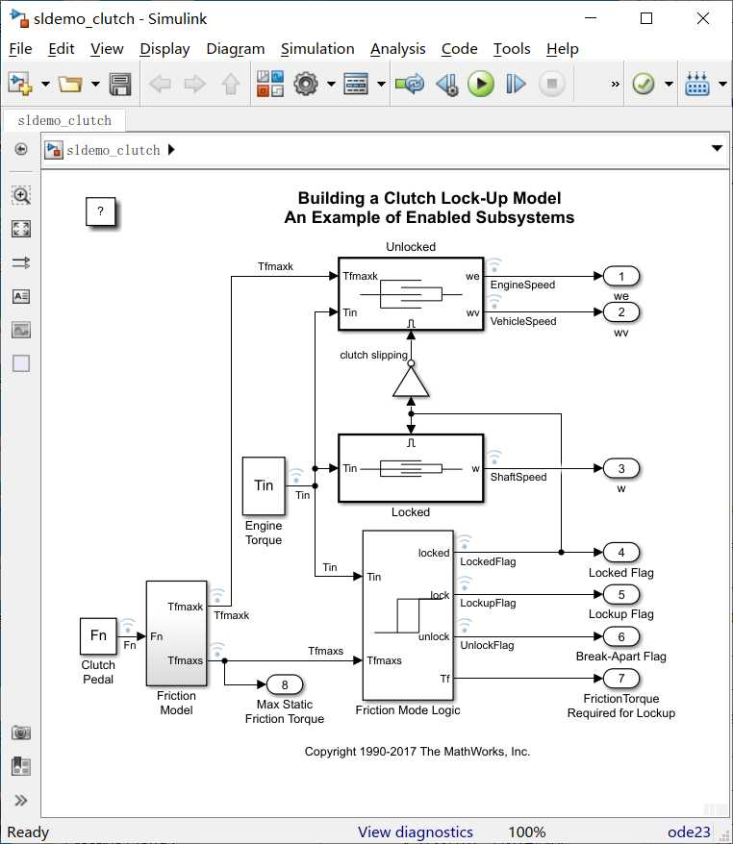Expand hidden toolbar items chevron

click(x=615, y=84)
